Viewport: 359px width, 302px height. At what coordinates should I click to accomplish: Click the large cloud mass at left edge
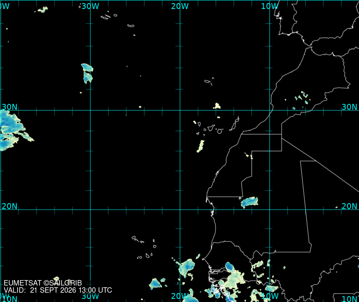click(x=14, y=131)
